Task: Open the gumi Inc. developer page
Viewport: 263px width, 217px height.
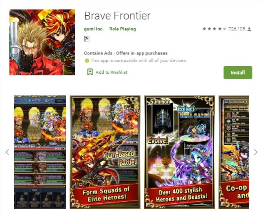Action: tap(94, 29)
